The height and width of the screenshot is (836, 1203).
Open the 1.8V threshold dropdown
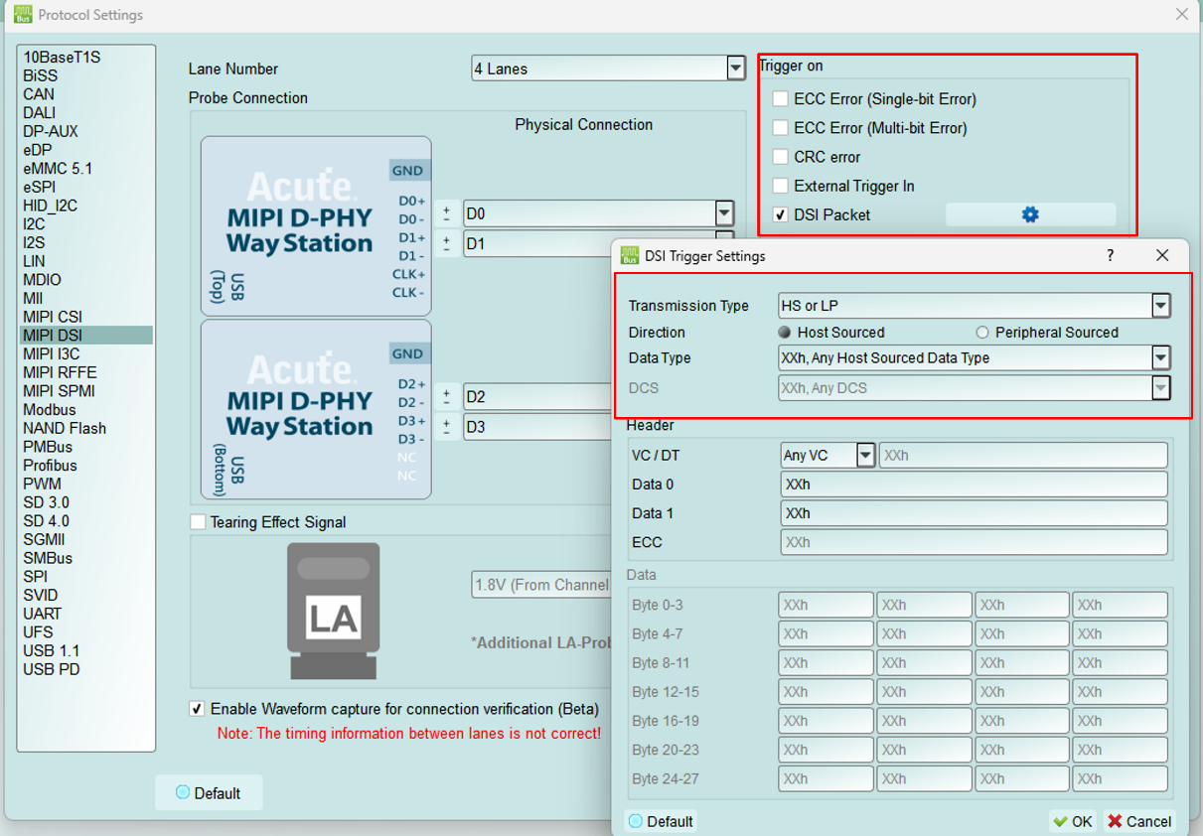[x=541, y=585]
